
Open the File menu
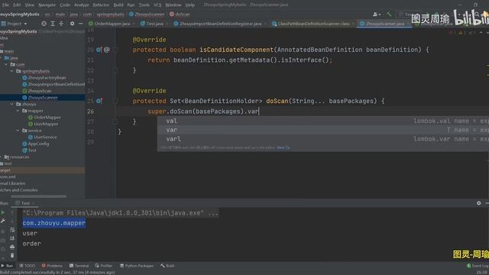tap(5, 5)
